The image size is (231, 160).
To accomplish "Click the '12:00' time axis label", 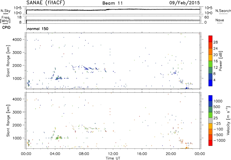I will (113, 154).
